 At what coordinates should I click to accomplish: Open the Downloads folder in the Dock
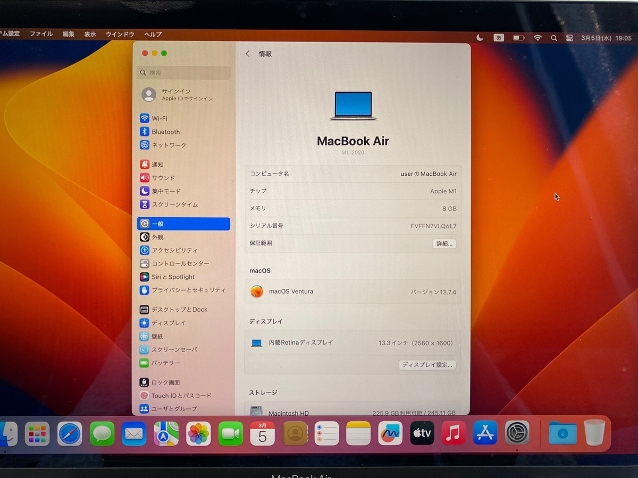[x=563, y=433]
